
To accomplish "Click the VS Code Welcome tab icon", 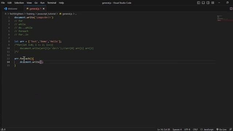I will coord(5,9).
